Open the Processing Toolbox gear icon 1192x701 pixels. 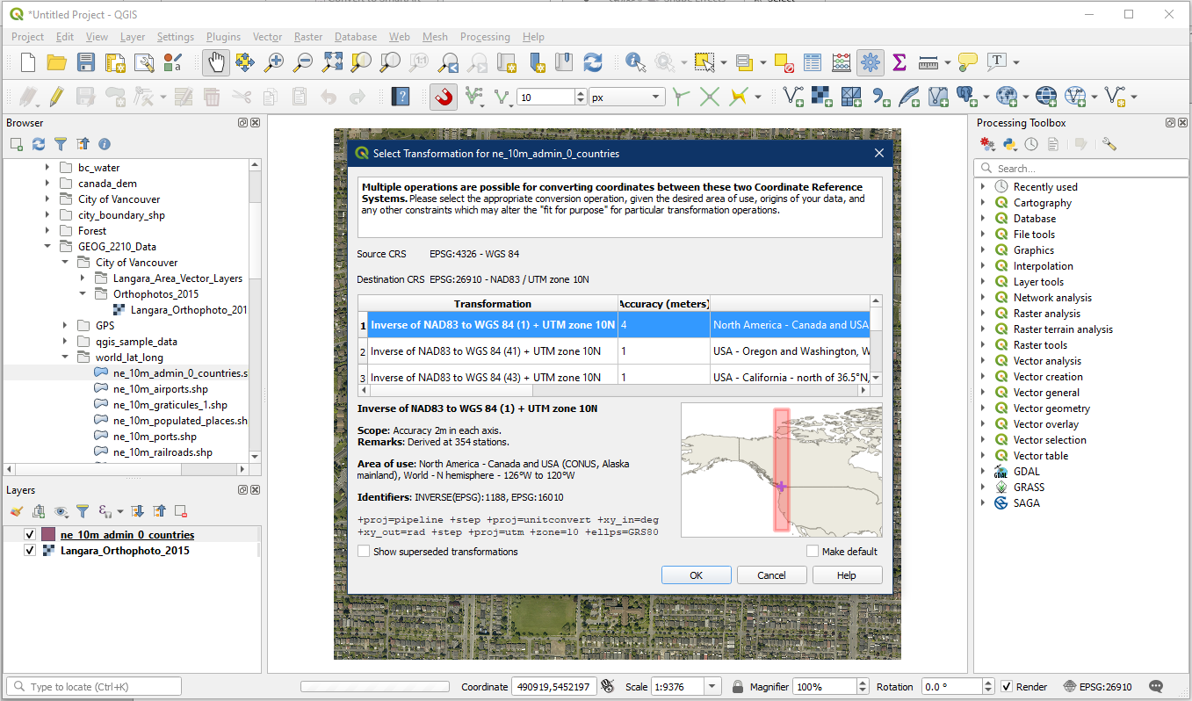[x=871, y=62]
